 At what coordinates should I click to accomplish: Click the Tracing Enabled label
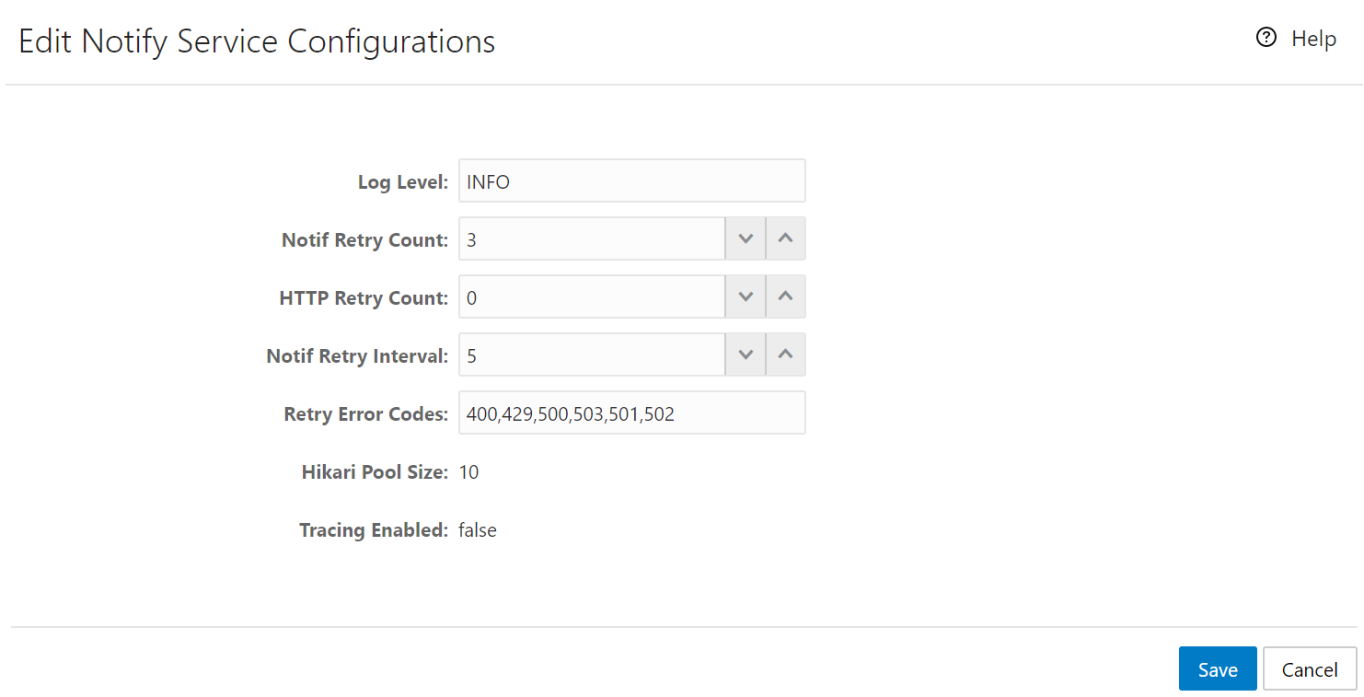(x=374, y=530)
